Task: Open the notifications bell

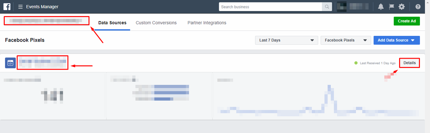Action: 381,7
